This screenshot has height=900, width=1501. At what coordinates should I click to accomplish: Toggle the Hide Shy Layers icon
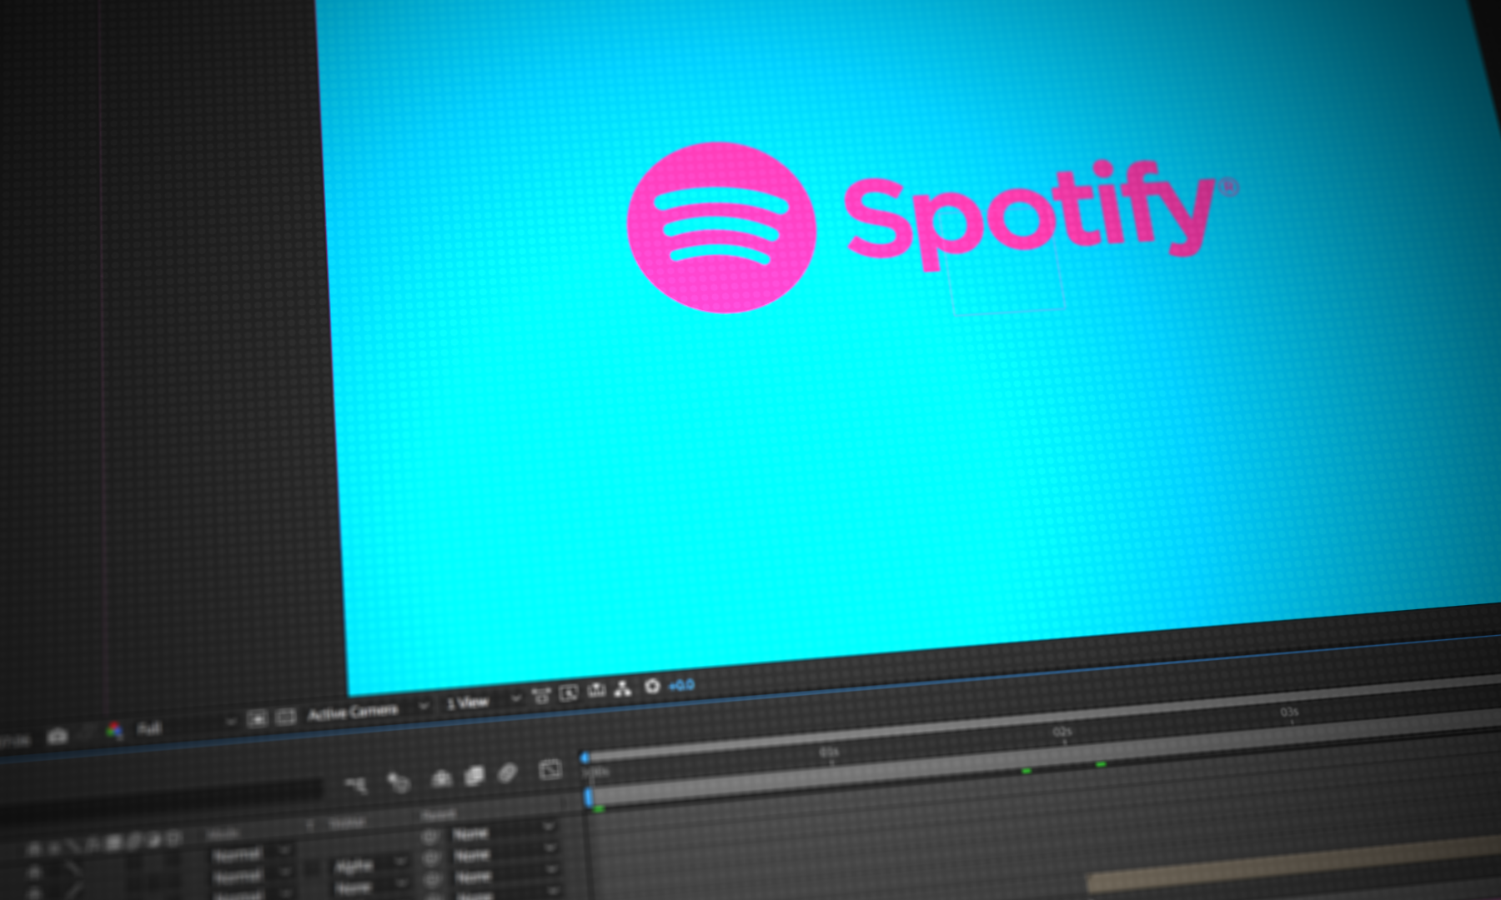441,778
